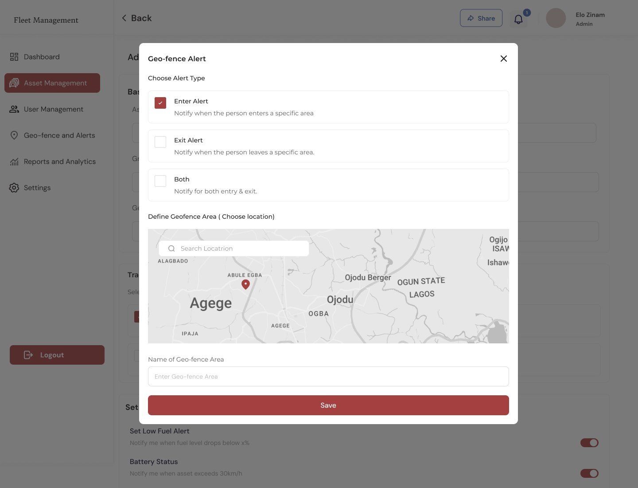Click Ojodu Berger label on the map

click(368, 278)
